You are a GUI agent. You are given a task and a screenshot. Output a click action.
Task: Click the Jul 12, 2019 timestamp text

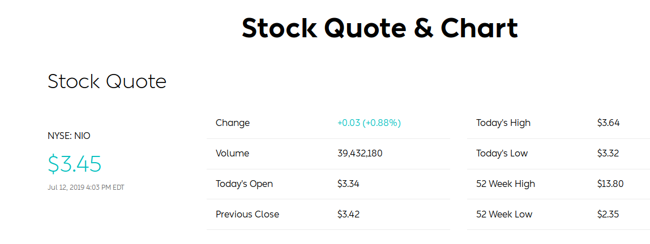[x=85, y=188]
